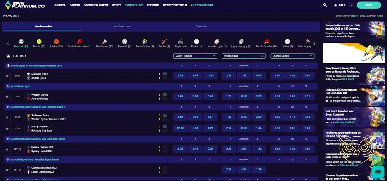Screen dimensions: 387x181
Task: Collapse Nouvelle-Galles du Sud Ligue des jeunes
Action: click(161, 139)
